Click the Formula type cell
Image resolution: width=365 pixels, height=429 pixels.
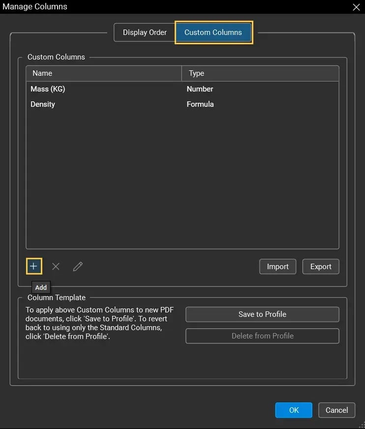[200, 104]
